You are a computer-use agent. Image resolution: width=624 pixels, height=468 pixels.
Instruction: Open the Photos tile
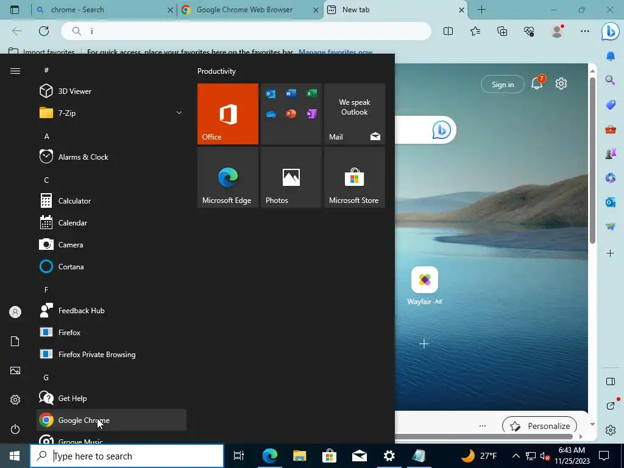(291, 177)
